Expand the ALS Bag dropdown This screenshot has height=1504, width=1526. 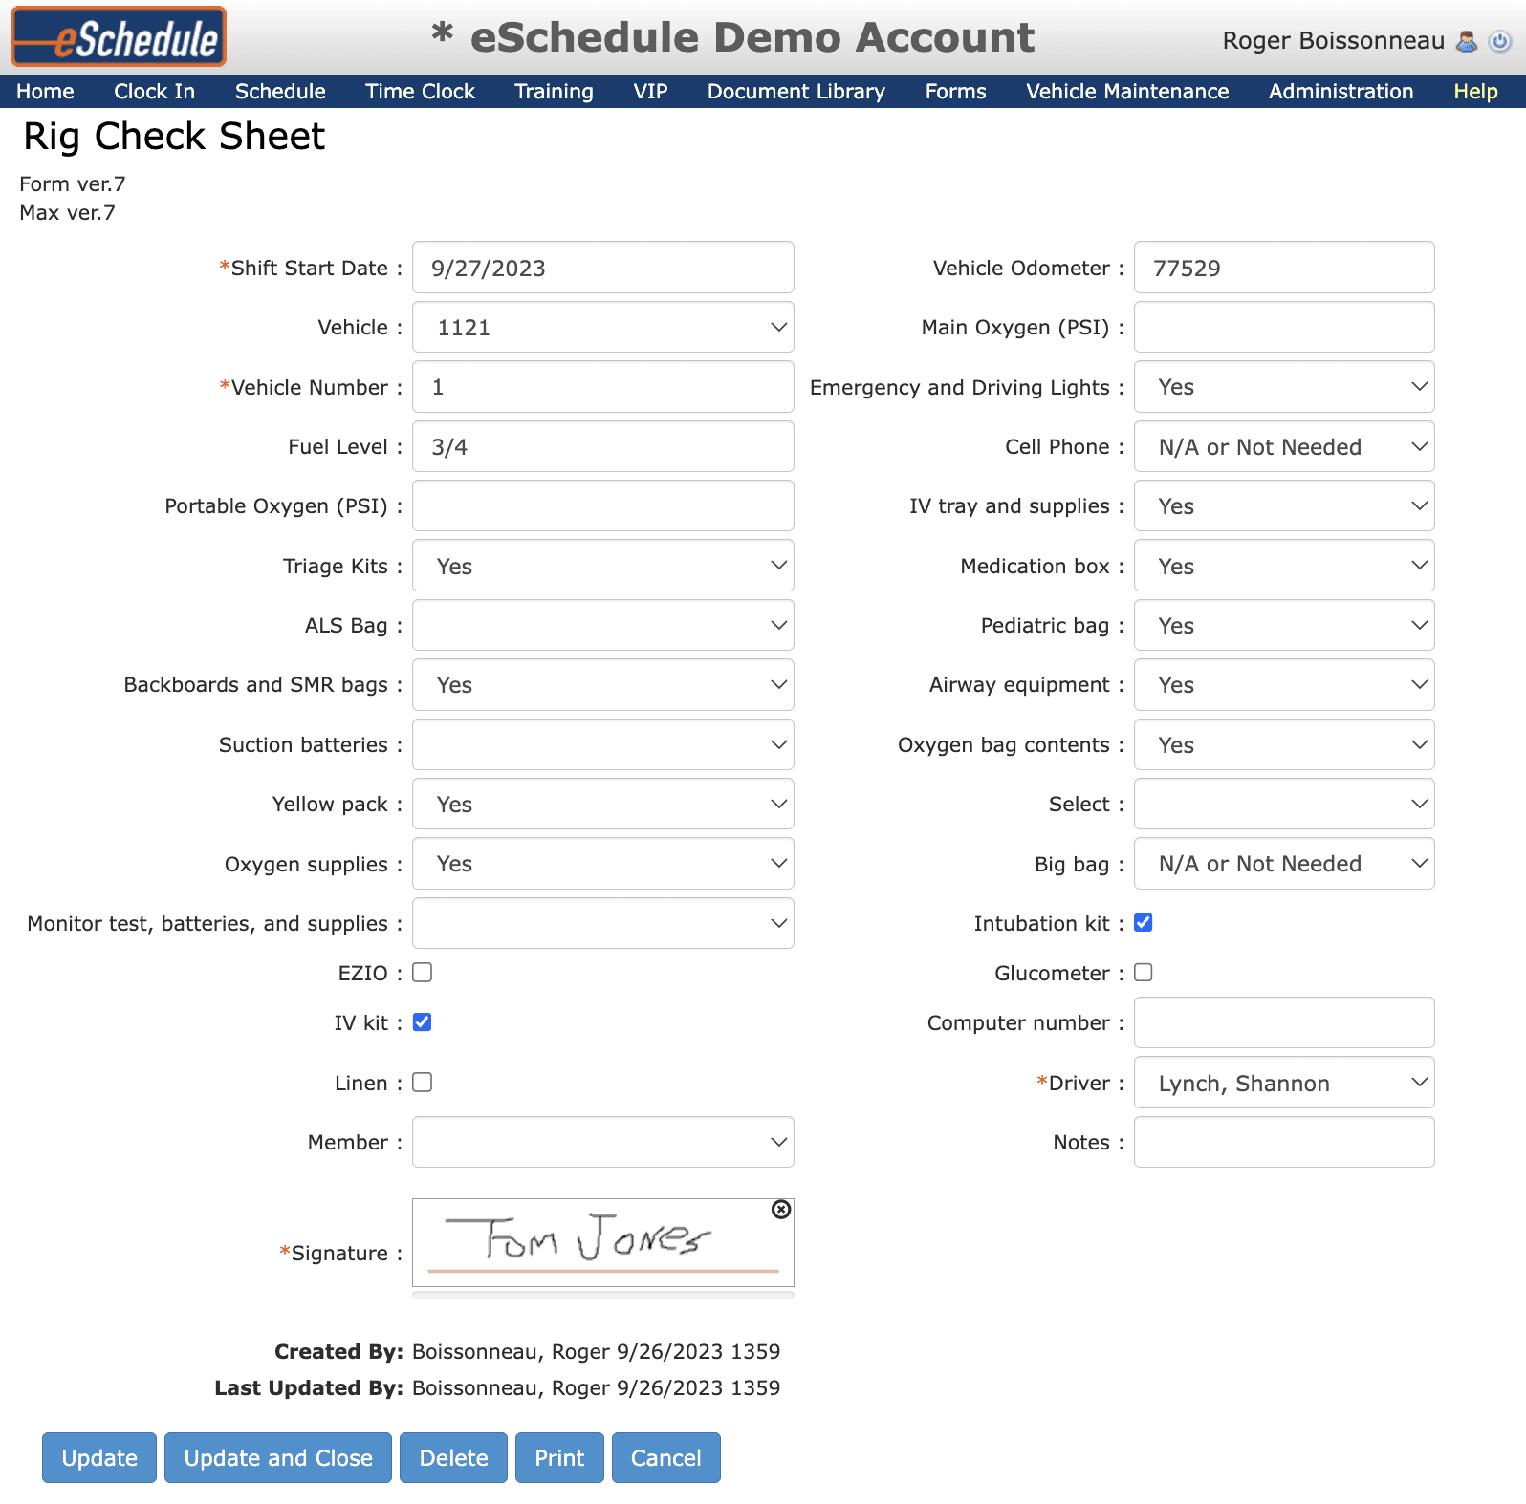point(603,626)
